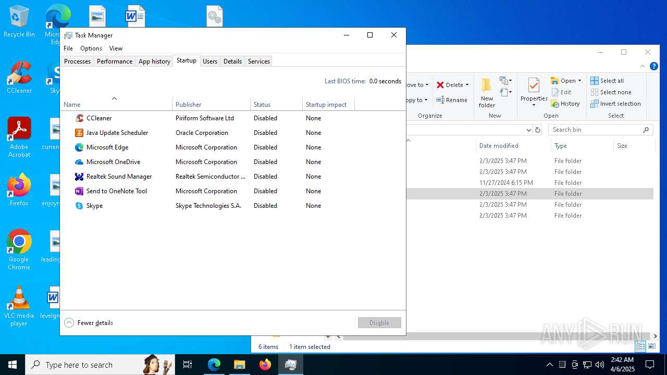Screen dimensions: 667x375
Task: Click Select all in Explorer ribbon
Action: 607,81
